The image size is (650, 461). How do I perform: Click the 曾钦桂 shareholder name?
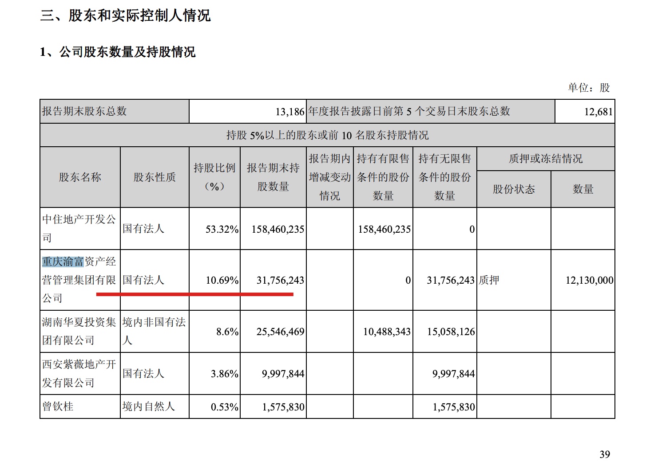[x=58, y=406]
